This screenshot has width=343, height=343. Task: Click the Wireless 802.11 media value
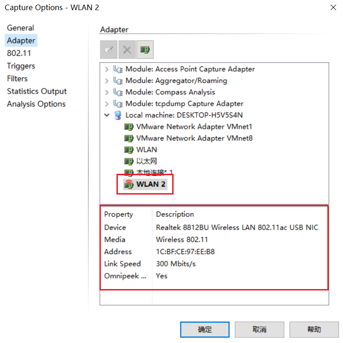[182, 240]
